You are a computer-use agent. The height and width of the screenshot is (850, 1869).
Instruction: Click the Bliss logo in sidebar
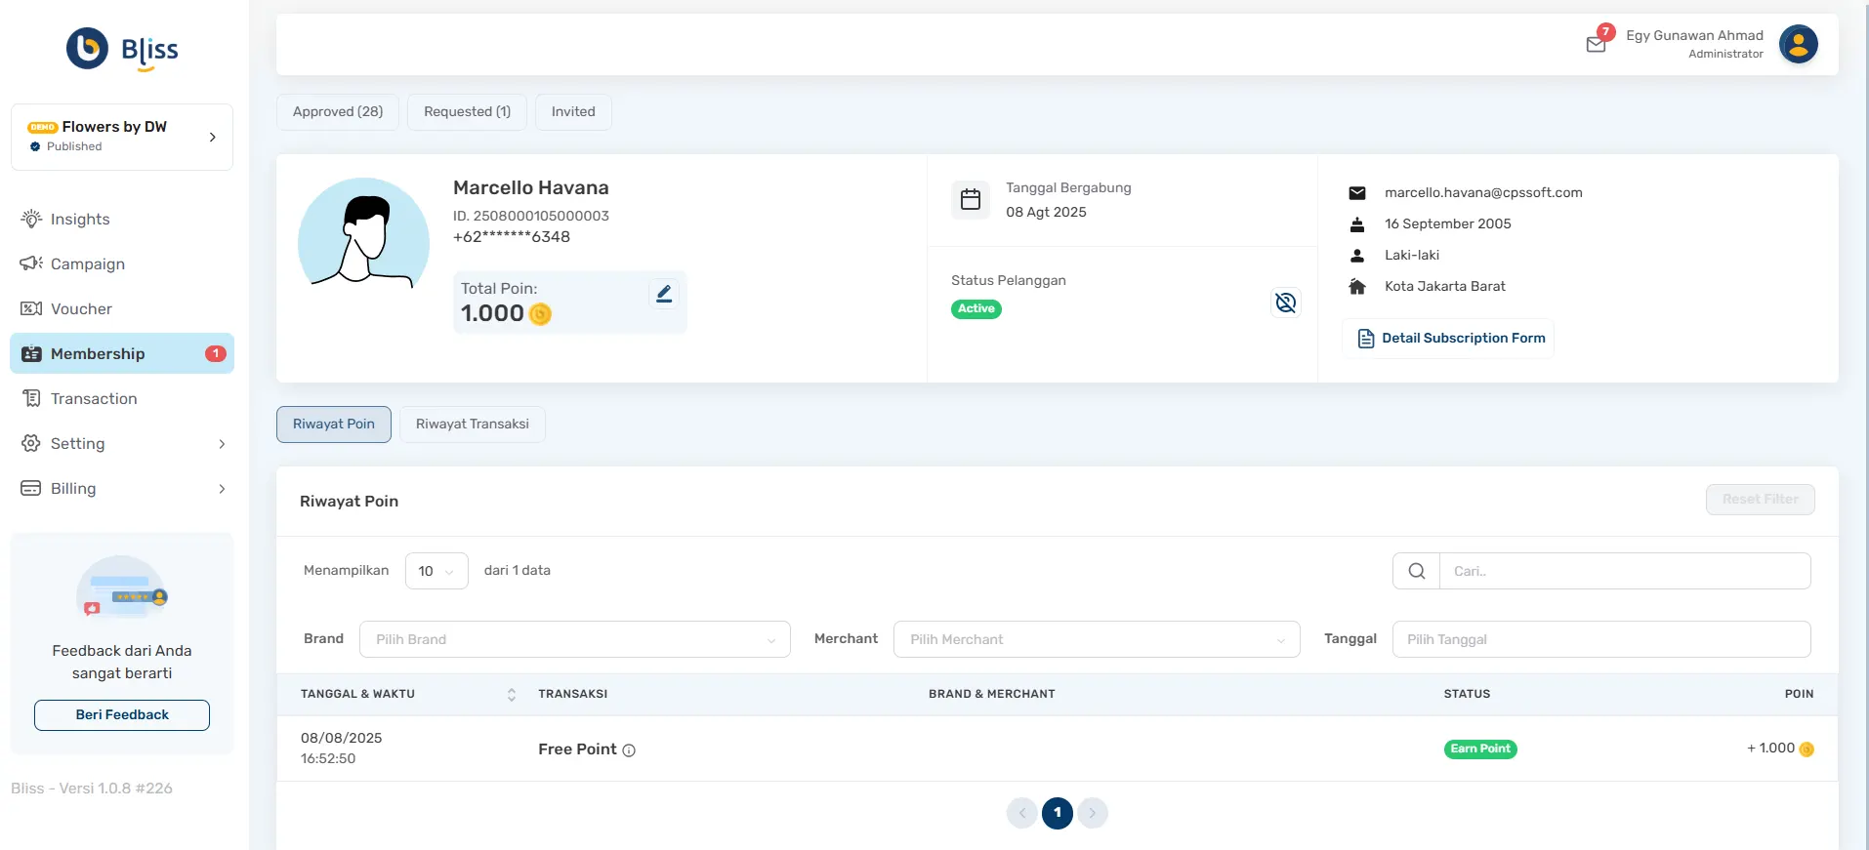pyautogui.click(x=122, y=49)
